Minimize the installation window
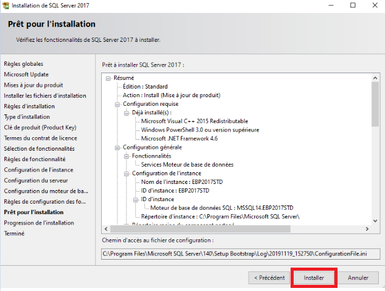This screenshot has width=385, height=291. coord(331,5)
